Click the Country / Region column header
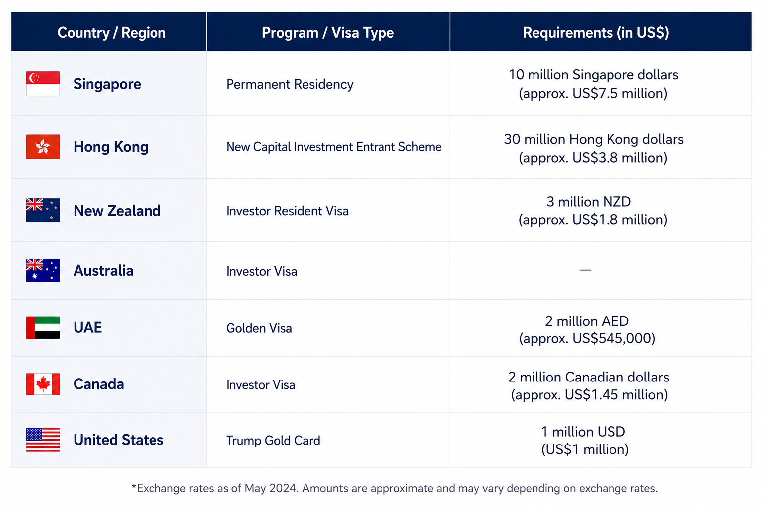 click(x=112, y=32)
